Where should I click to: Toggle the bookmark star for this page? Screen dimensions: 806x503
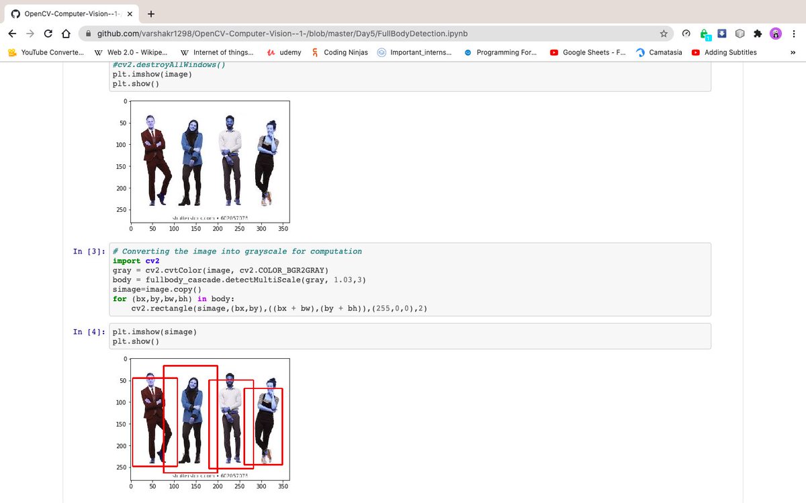pos(664,32)
